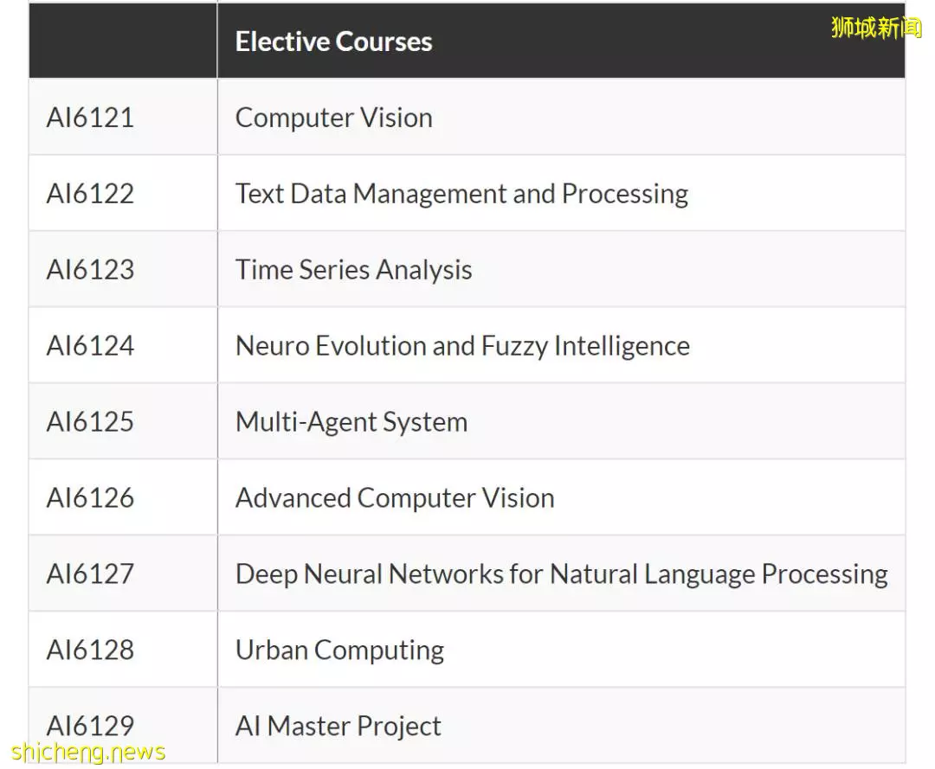Select the AI6123 course code
Image resolution: width=935 pixels, height=769 pixels.
[90, 269]
